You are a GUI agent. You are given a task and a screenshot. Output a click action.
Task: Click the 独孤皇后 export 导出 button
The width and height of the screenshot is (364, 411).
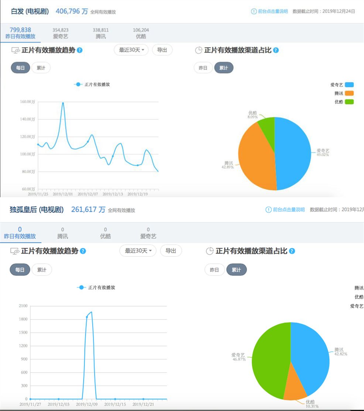coord(171,251)
